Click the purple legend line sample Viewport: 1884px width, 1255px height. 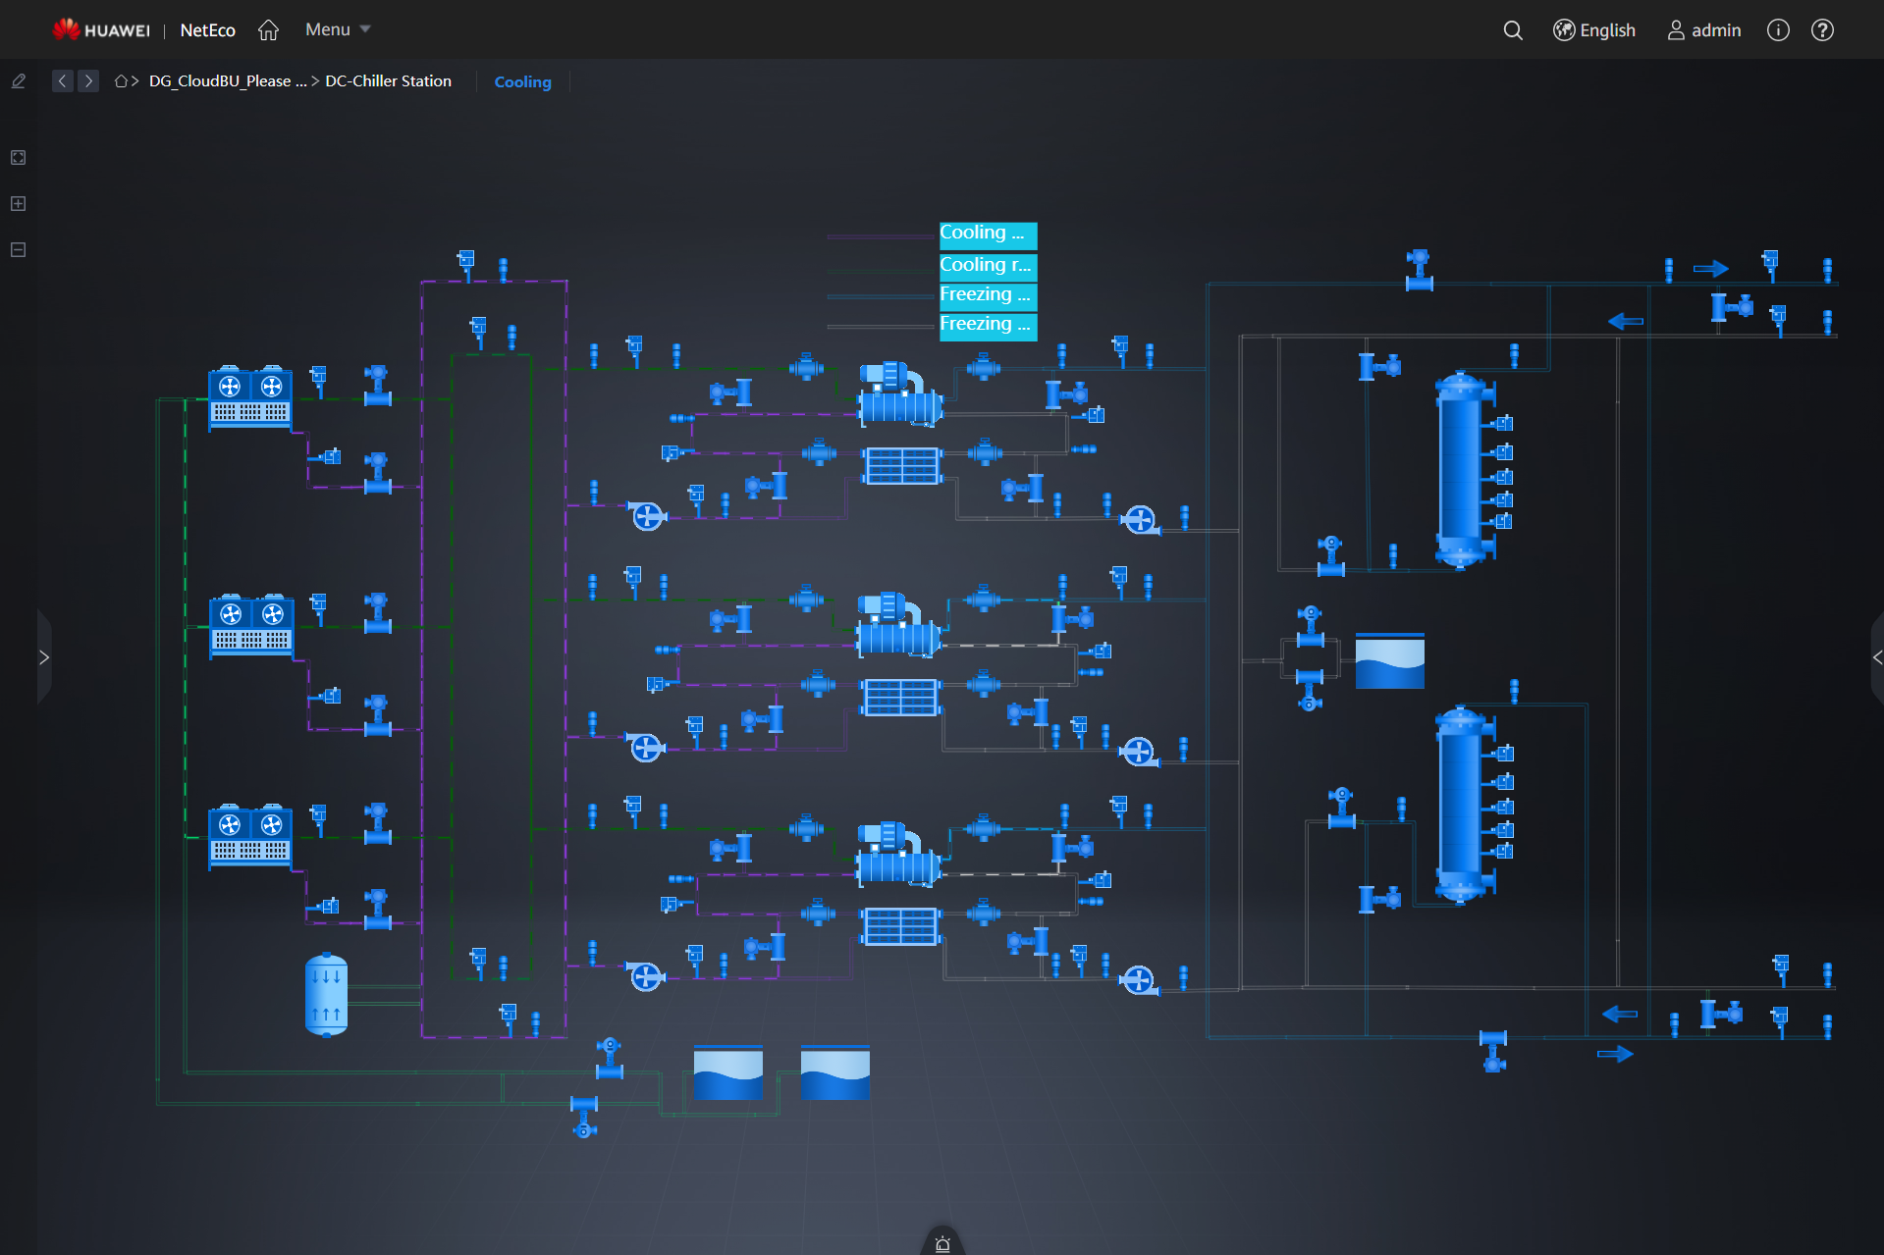pos(880,236)
